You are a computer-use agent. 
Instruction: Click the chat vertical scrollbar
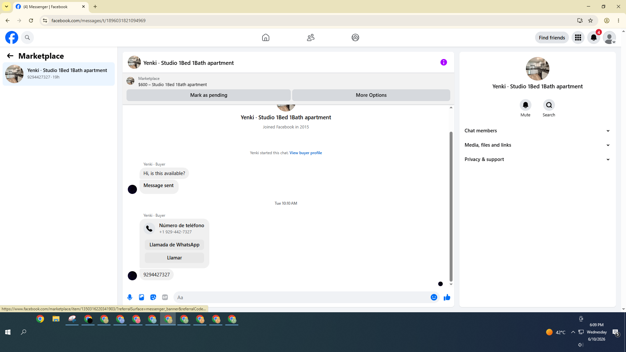(451, 206)
